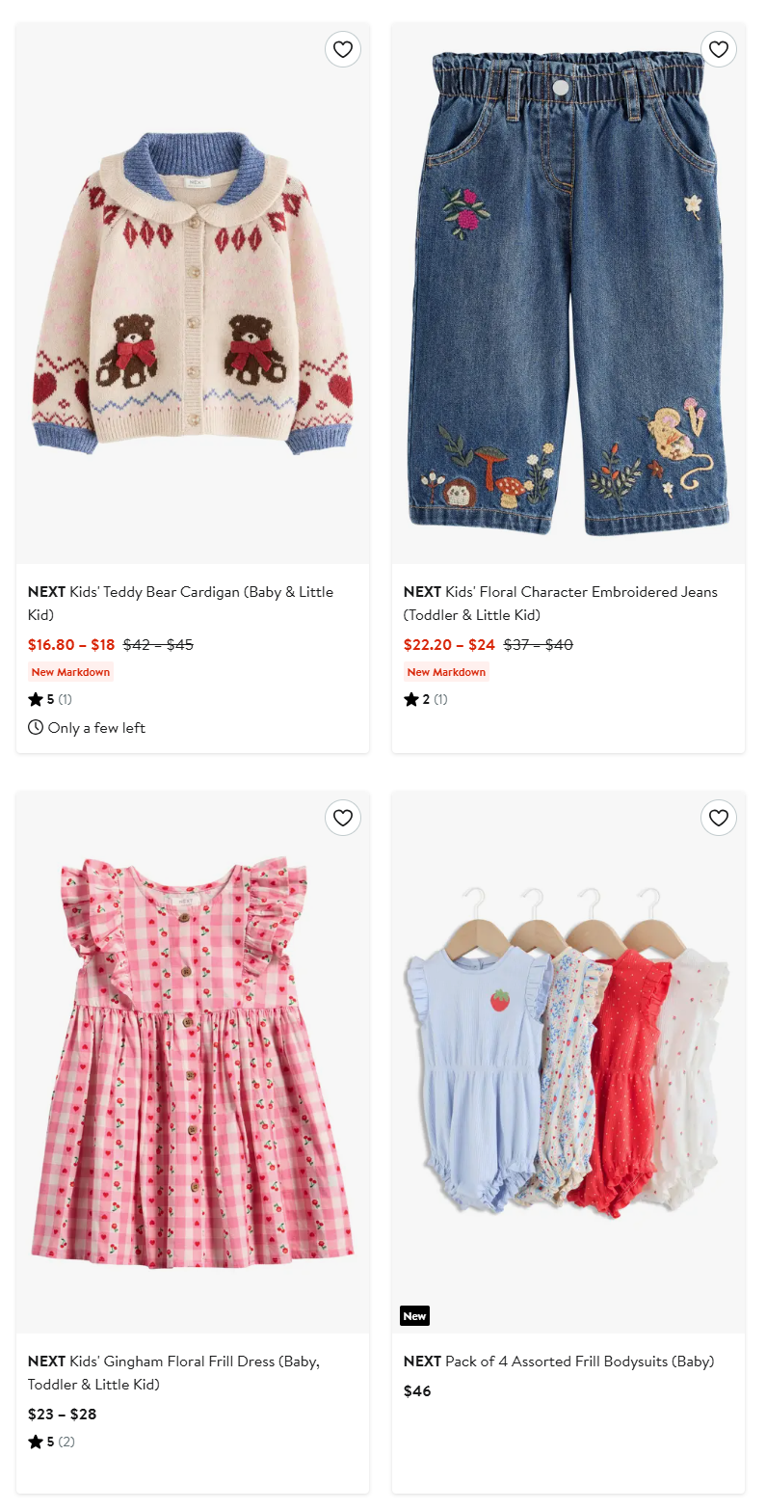This screenshot has height=1510, width=766.
Task: Open Pack of 4 Assorted Frill Bodysuits link
Action: point(559,1362)
